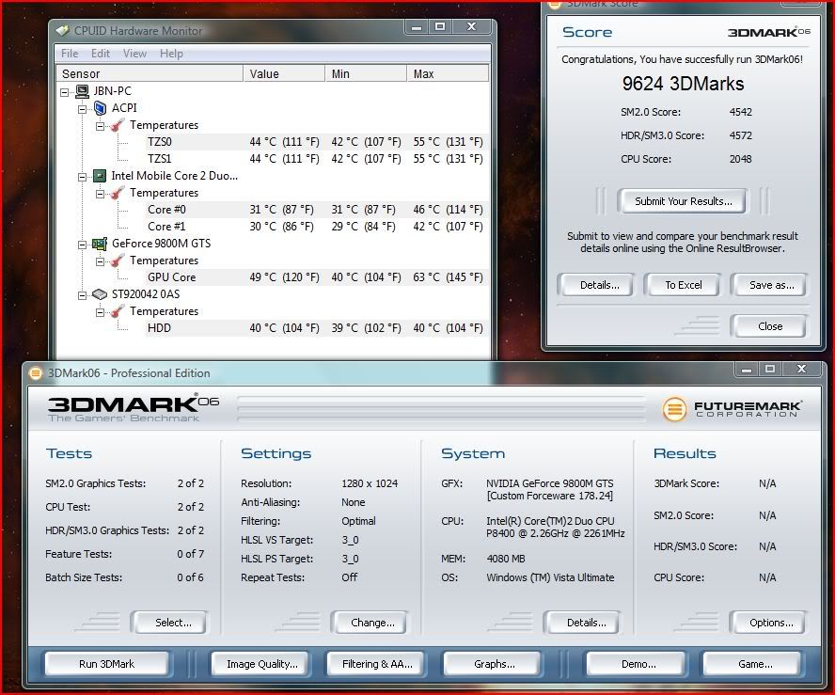
Task: Launch the Game button
Action: point(754,664)
